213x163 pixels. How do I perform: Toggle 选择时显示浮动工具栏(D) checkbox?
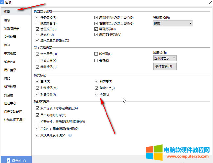click(96, 17)
